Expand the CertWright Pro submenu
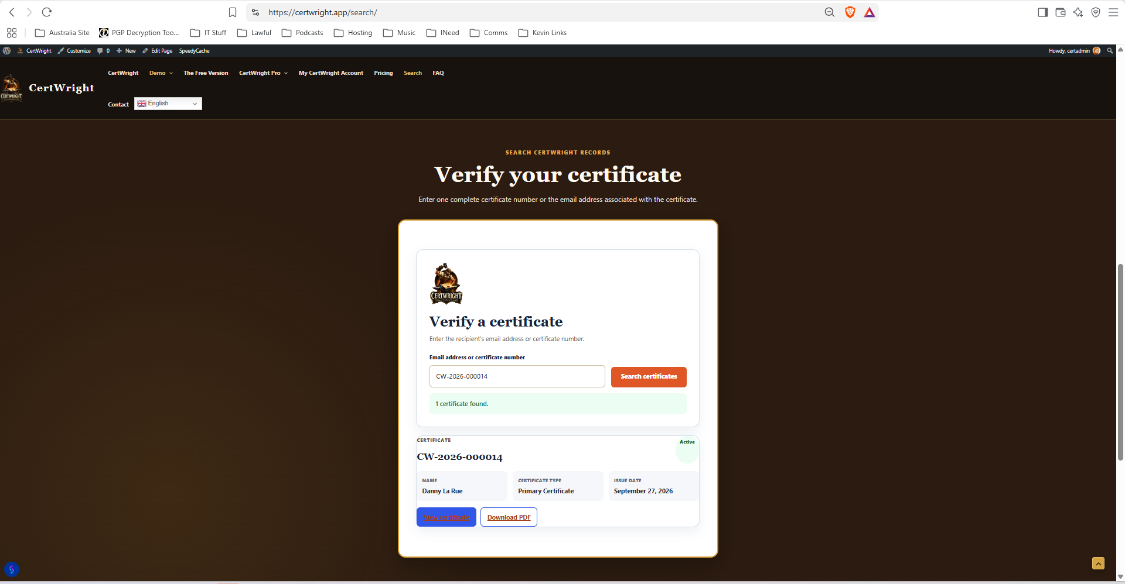Screen dimensions: 1125x584 (263, 73)
